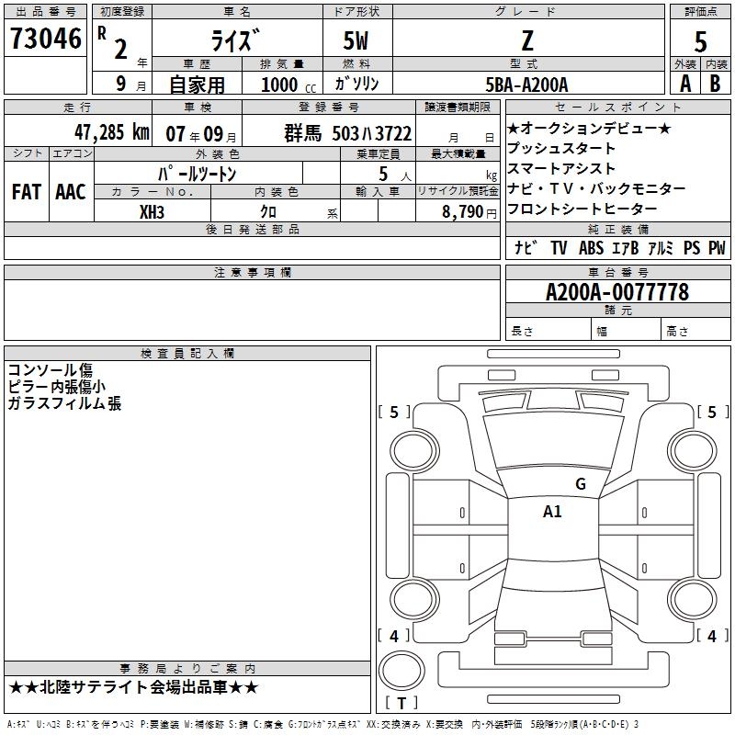Select the ナビ・TV・バックモニター line
735x735 pixels.
[x=596, y=188]
